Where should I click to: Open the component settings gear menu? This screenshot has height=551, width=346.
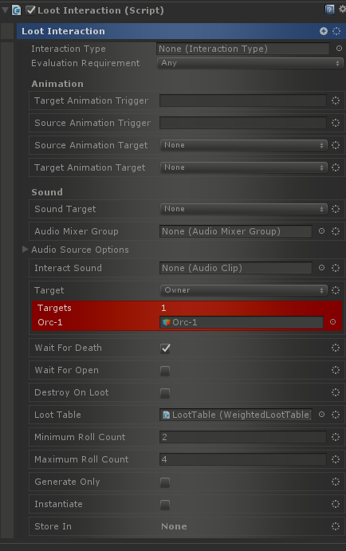click(x=343, y=10)
